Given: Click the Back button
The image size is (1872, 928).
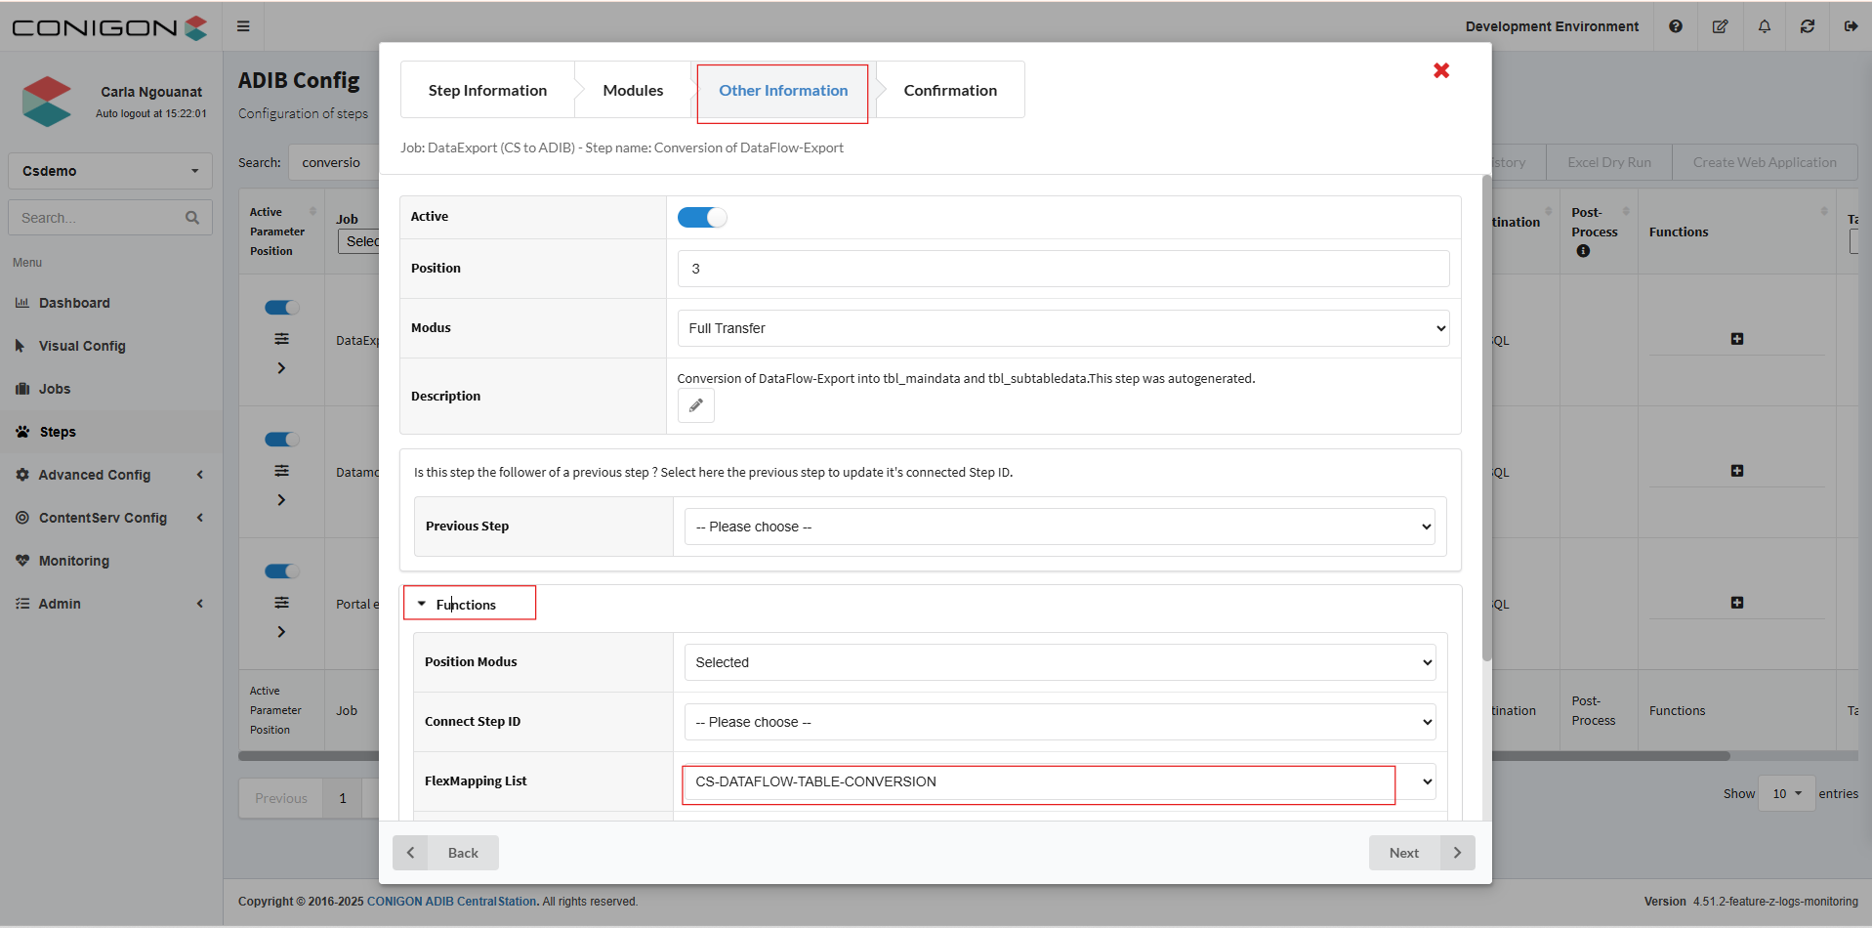Looking at the screenshot, I should (446, 853).
